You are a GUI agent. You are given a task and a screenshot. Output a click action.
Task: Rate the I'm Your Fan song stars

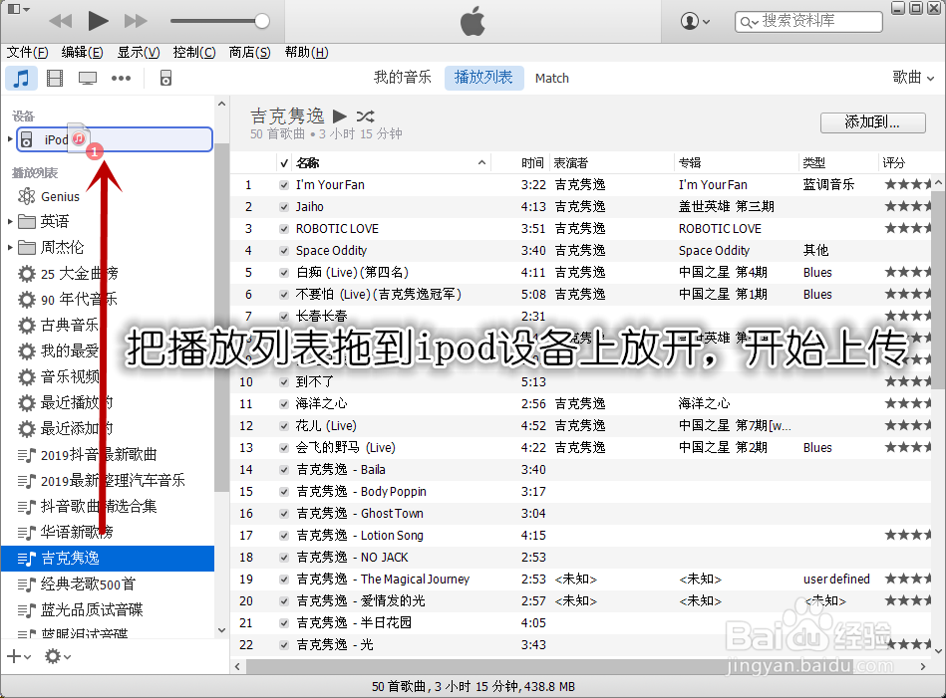click(908, 184)
